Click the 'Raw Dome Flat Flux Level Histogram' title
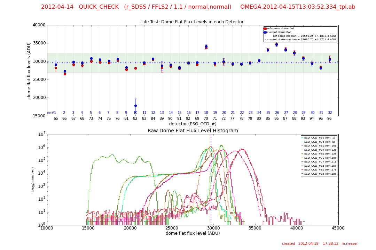 tap(193, 131)
